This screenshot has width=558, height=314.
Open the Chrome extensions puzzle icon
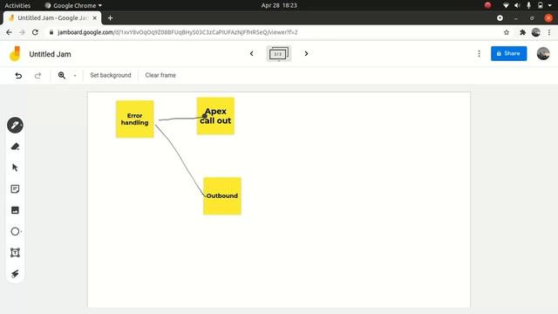click(x=522, y=32)
